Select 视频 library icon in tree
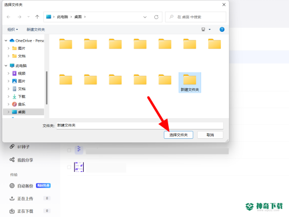 click(14, 73)
